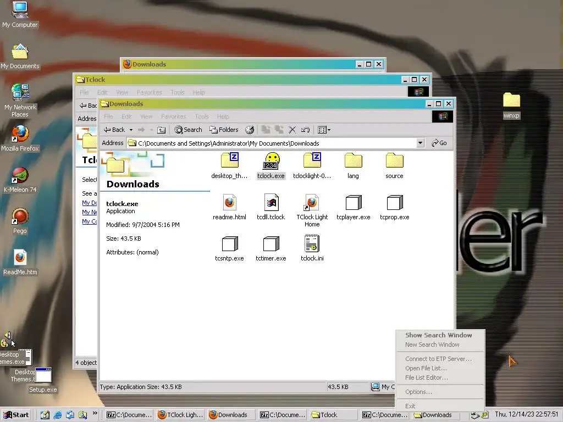
Task: Select the My Network Places icon
Action: tap(20, 101)
